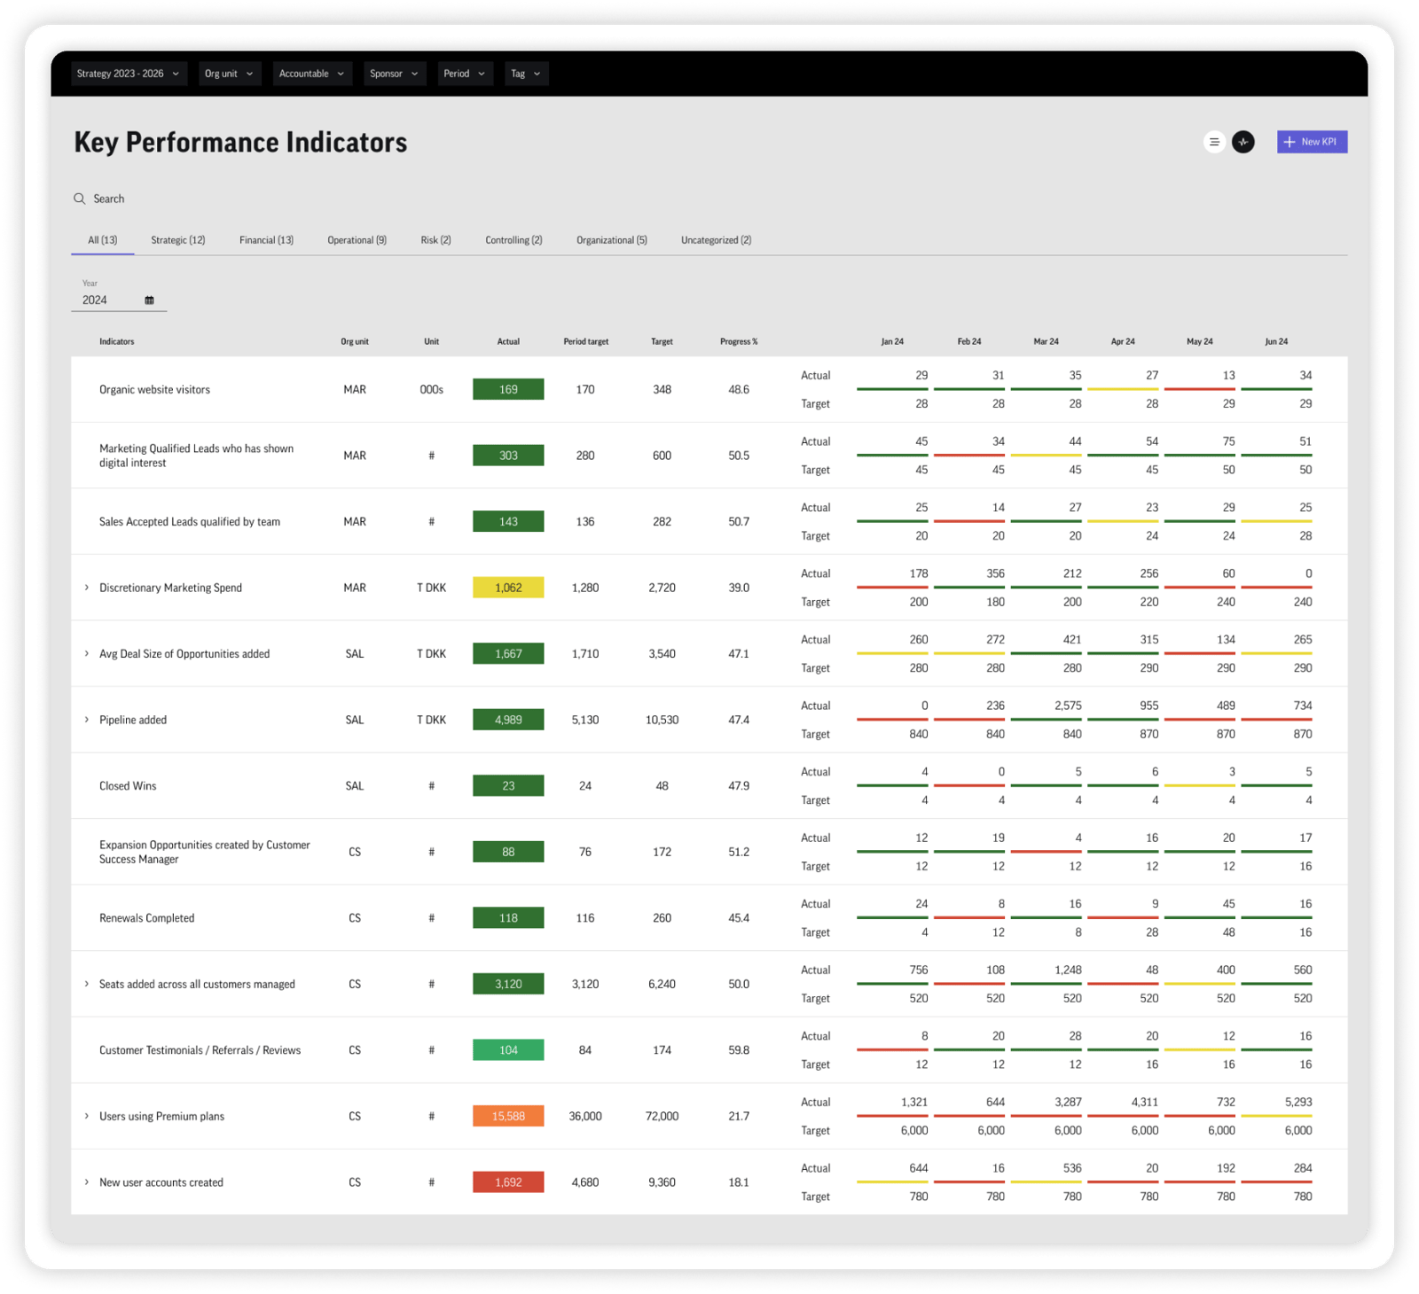This screenshot has height=1294, width=1419.
Task: Switch to the Risk (2) tab
Action: click(x=435, y=240)
